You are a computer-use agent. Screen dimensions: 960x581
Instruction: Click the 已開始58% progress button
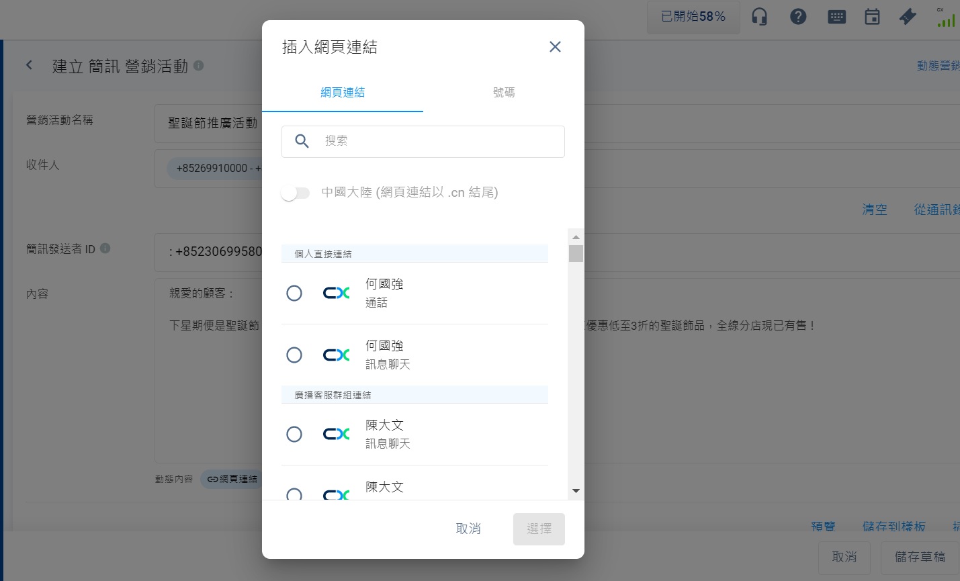(693, 17)
